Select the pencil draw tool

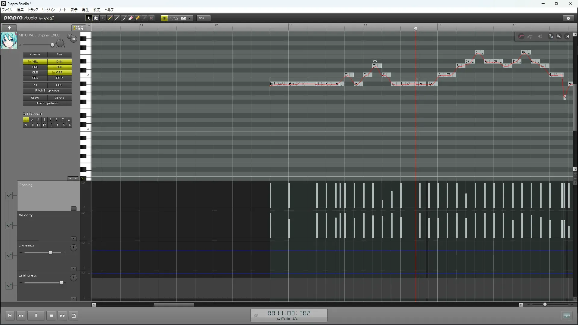click(110, 18)
